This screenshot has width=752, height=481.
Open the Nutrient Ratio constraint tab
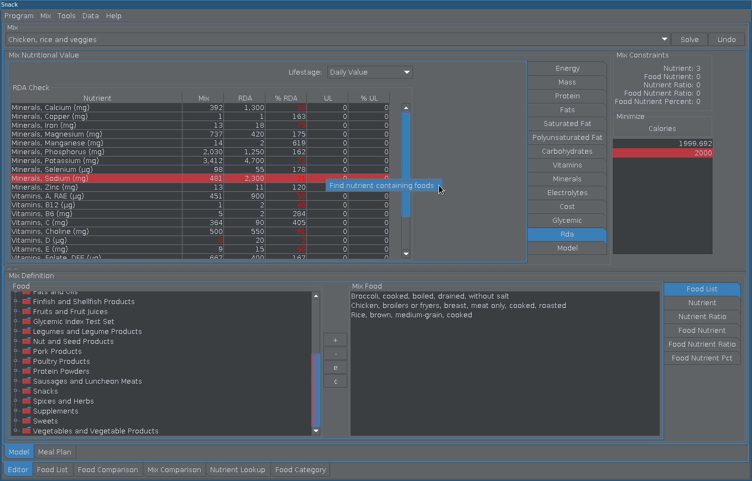(702, 317)
